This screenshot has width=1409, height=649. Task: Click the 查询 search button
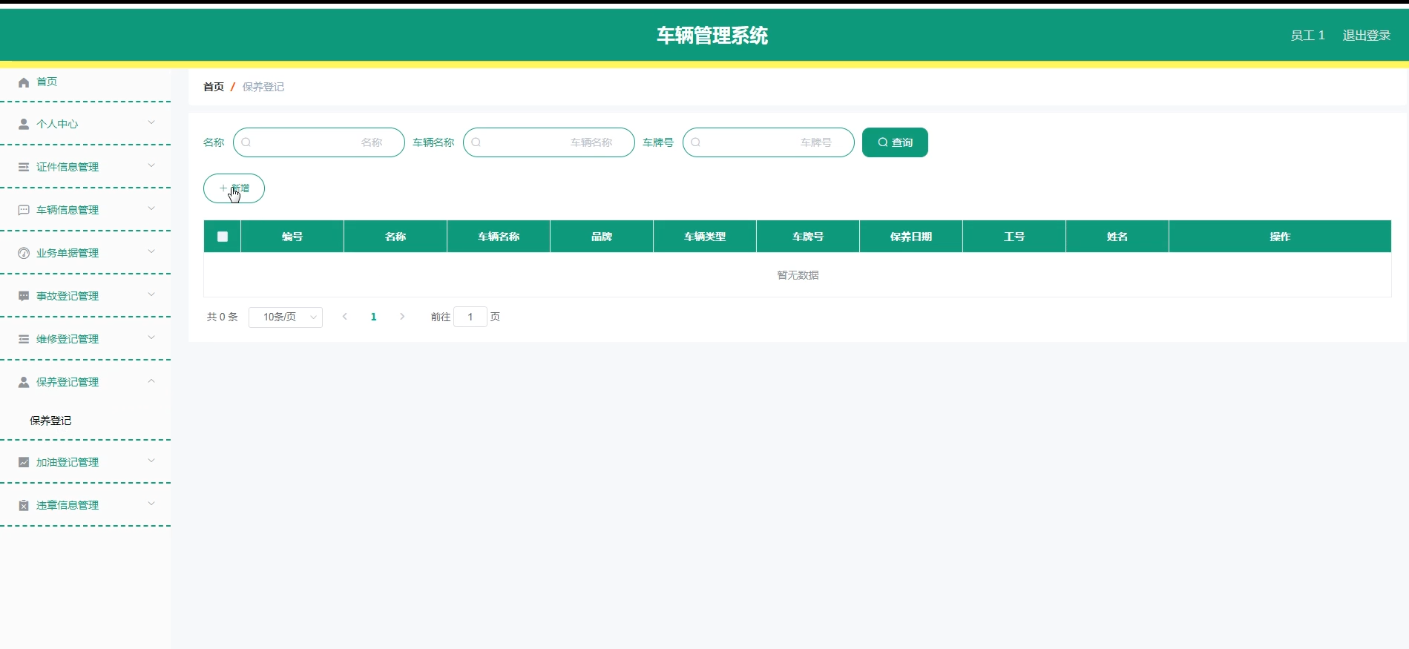click(895, 142)
